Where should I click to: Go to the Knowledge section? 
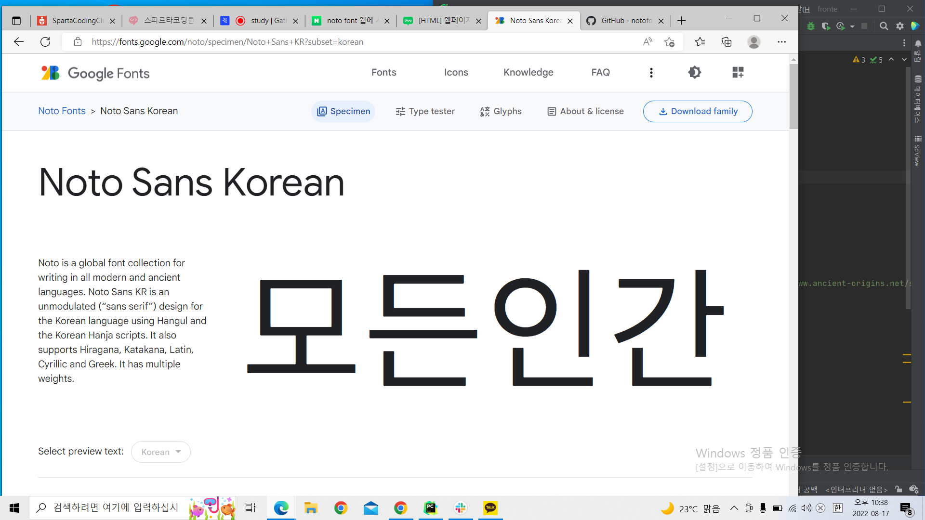(528, 72)
